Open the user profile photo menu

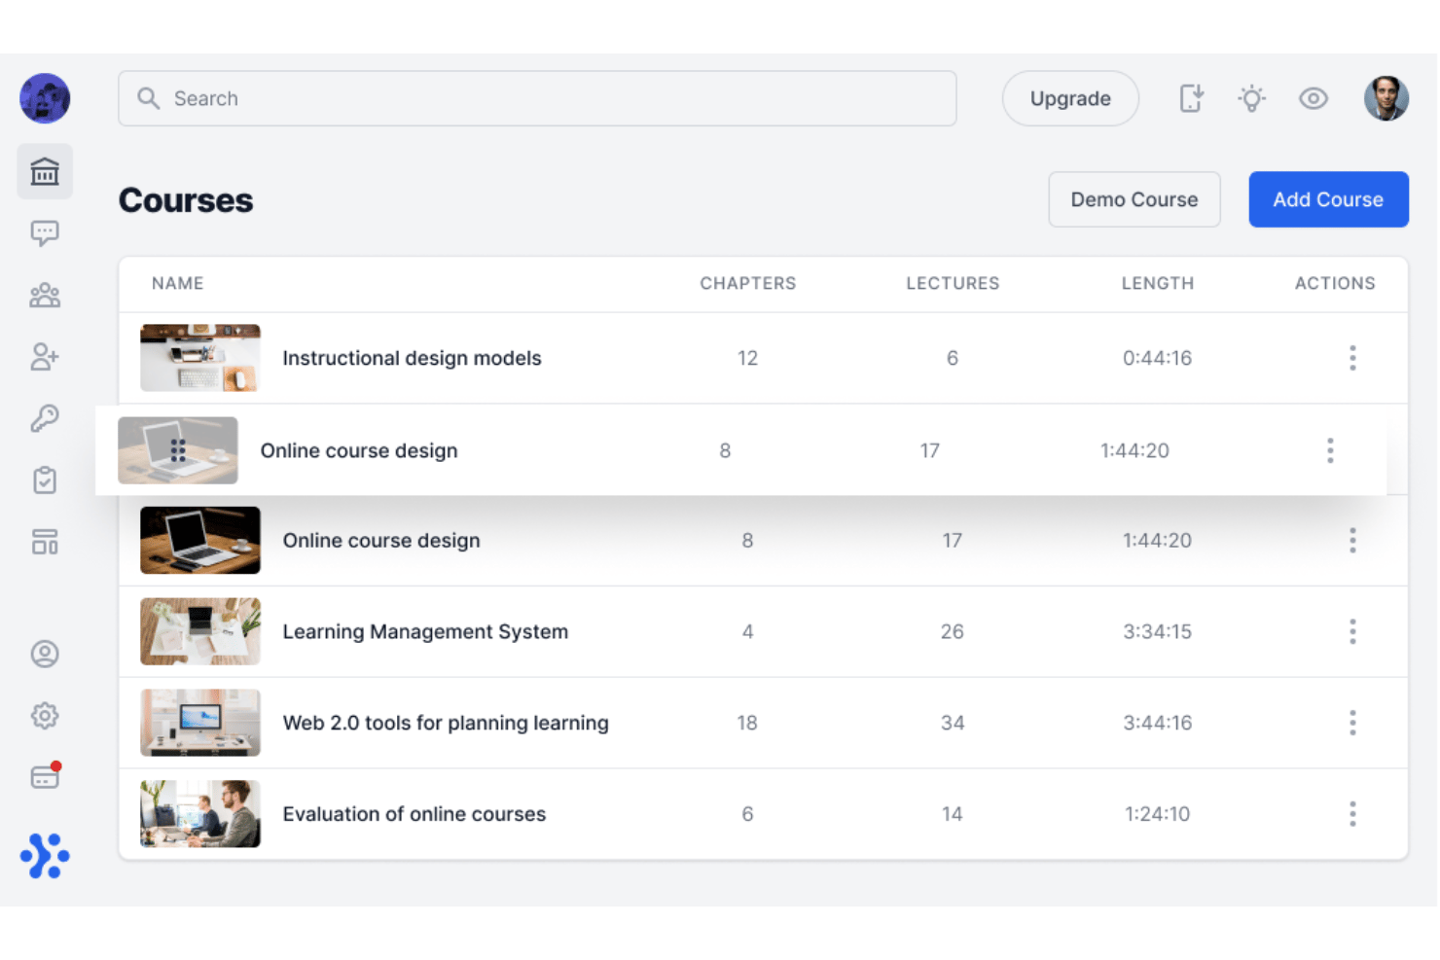click(x=1386, y=98)
